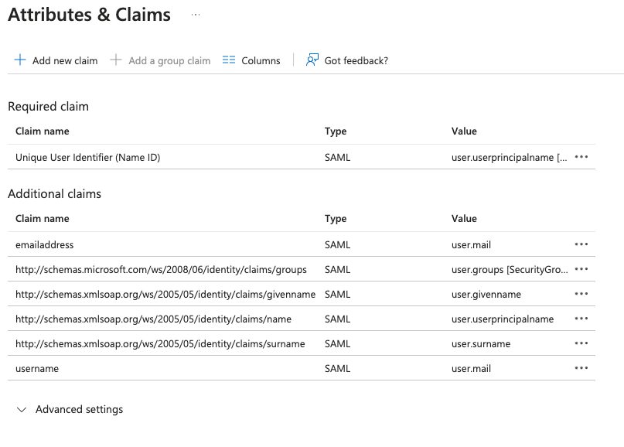The image size is (624, 447).
Task: Click the user.givenname value cell
Action: coord(486,294)
